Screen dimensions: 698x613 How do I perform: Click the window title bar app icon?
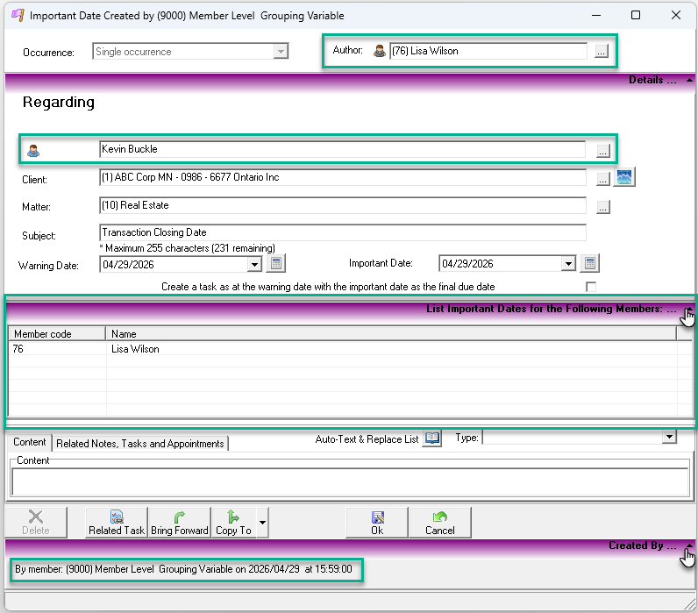(x=18, y=15)
